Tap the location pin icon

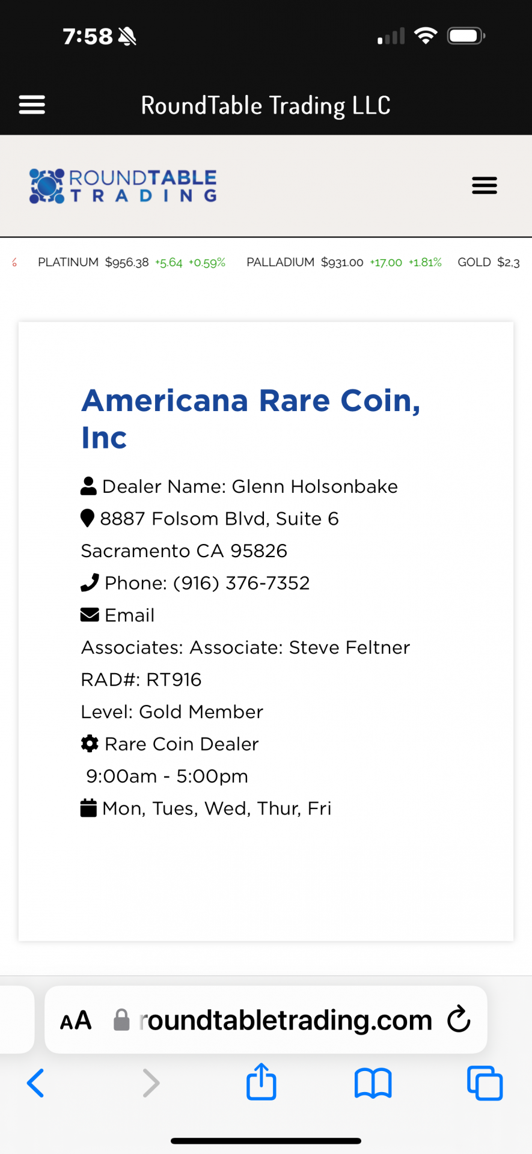coord(87,518)
